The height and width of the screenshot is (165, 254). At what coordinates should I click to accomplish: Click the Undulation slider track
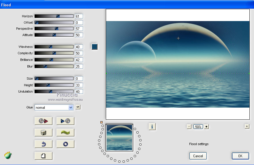tap(54, 91)
